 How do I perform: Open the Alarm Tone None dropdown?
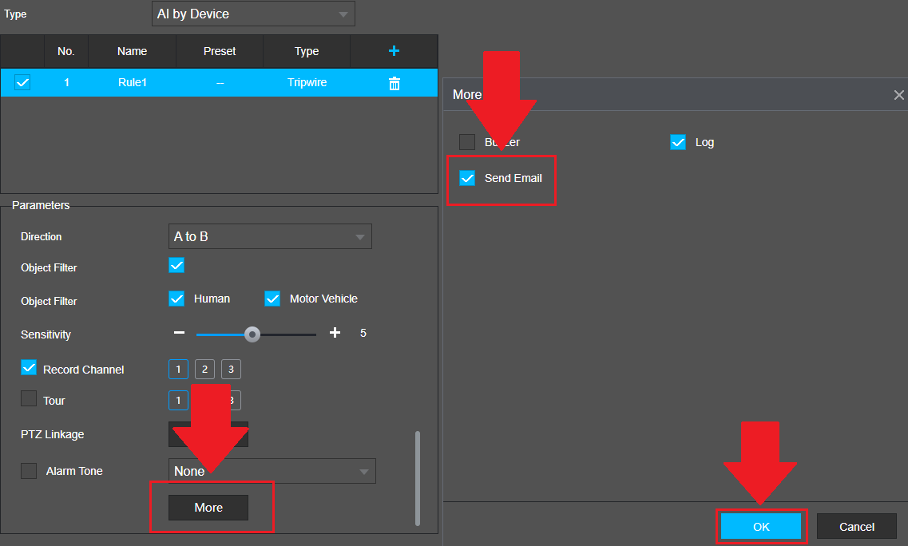tap(272, 471)
